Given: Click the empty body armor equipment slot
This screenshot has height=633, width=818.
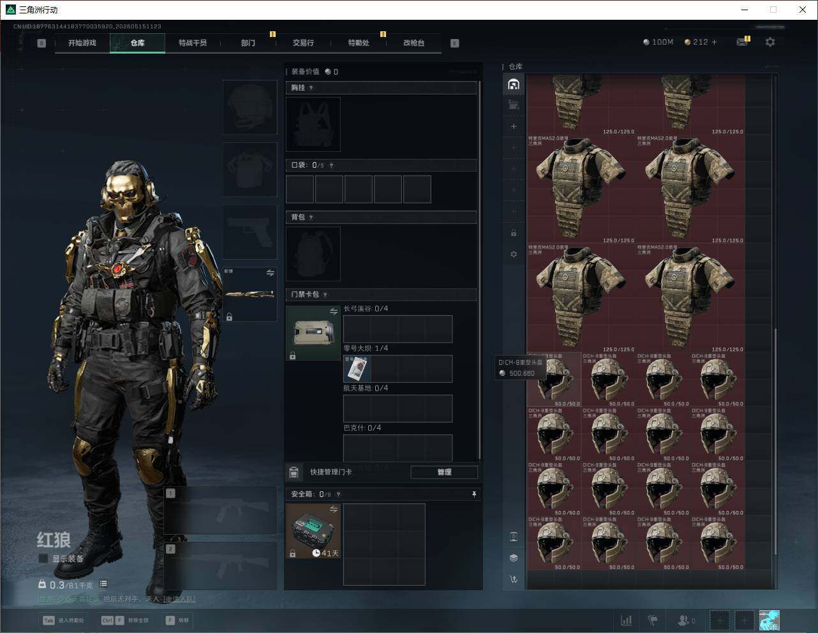Looking at the screenshot, I should coord(249,170).
